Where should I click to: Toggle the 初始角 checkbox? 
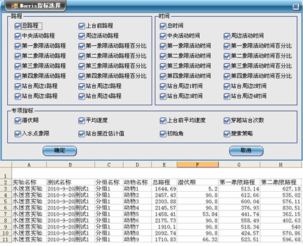pyautogui.click(x=163, y=134)
